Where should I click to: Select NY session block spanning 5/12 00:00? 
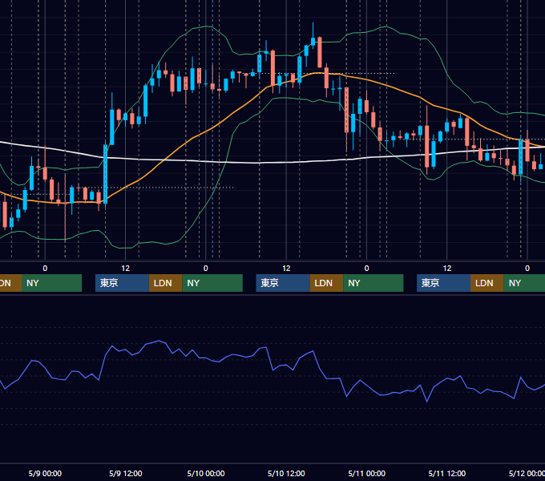pyautogui.click(x=524, y=283)
